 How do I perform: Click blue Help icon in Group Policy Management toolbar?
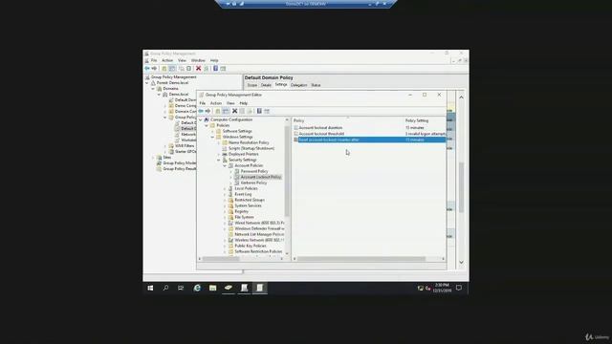(215, 69)
